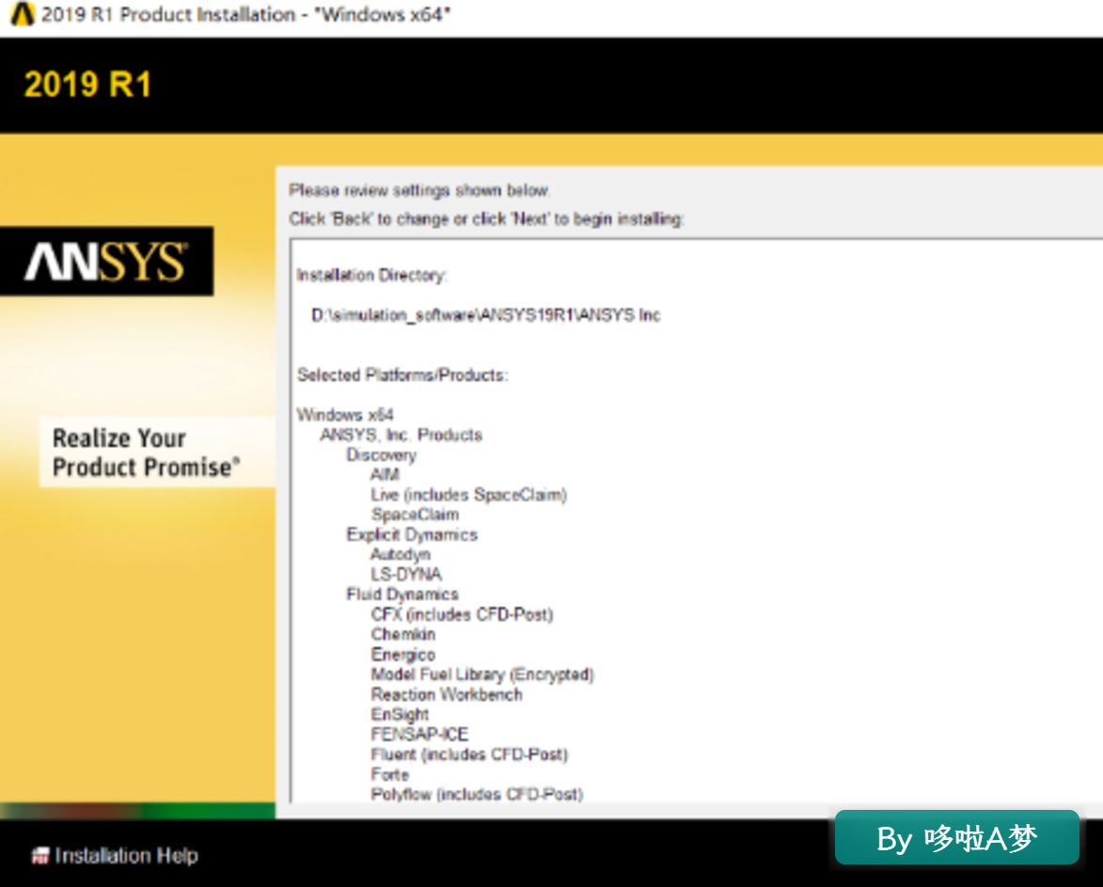
Task: Select 'CFX (includes CFD-Post)' row
Action: [462, 614]
